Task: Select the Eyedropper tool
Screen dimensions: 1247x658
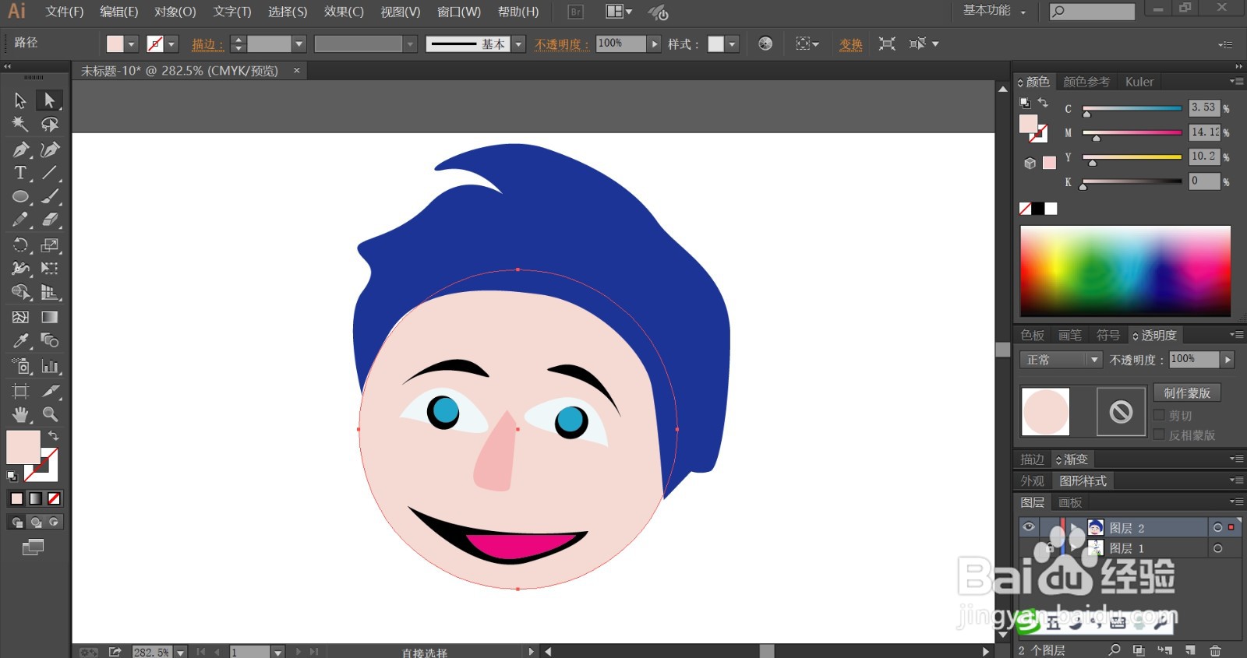Action: 20,341
